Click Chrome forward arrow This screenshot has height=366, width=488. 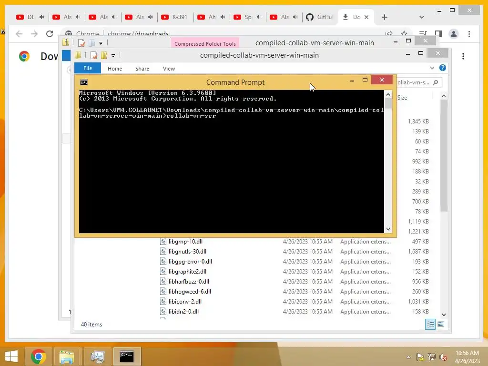[34, 34]
